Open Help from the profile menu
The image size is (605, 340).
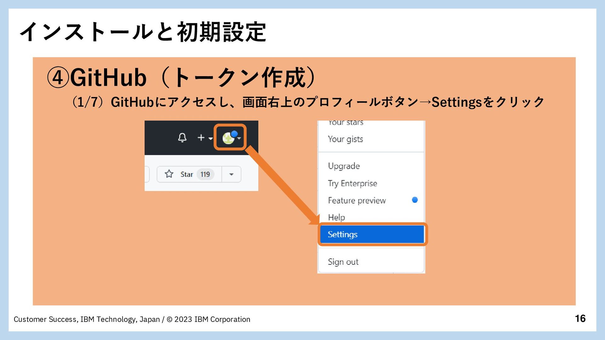point(337,217)
